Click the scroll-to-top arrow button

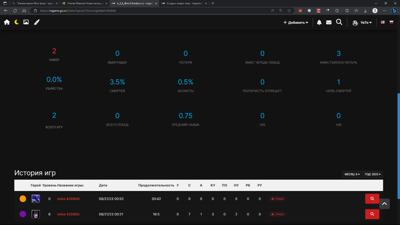tap(384, 204)
